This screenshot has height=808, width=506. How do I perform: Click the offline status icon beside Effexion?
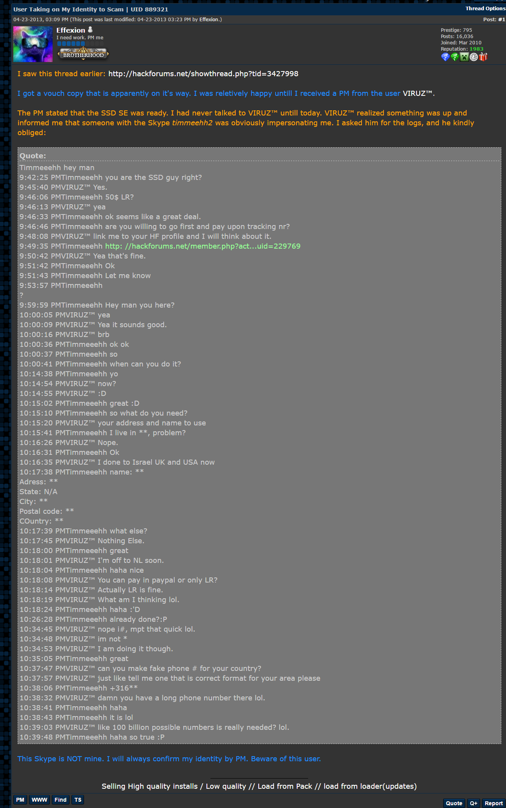click(x=90, y=29)
